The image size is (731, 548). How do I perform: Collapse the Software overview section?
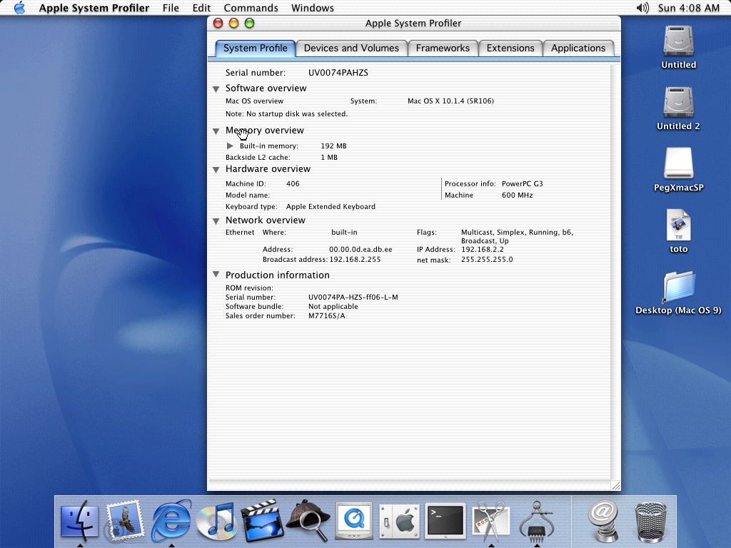216,89
